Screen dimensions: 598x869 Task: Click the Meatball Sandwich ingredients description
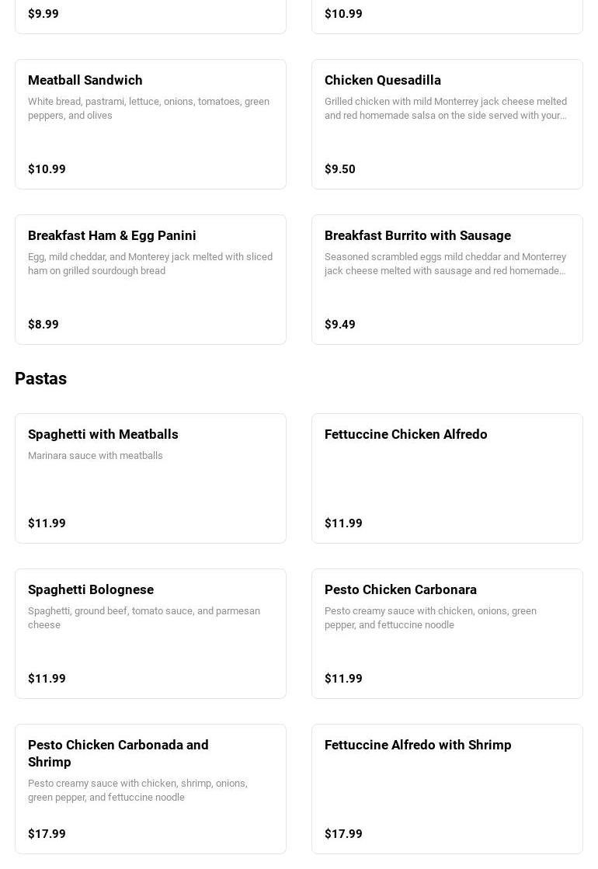pyautogui.click(x=148, y=109)
